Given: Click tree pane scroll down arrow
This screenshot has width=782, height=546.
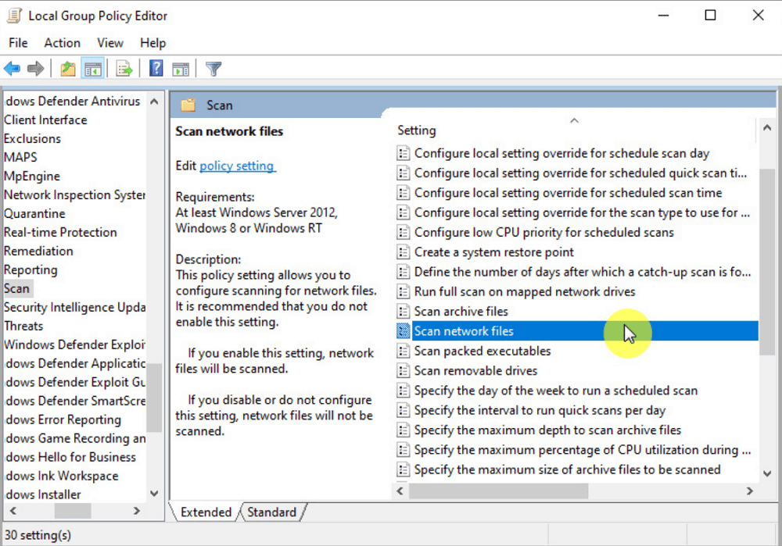Looking at the screenshot, I should click(x=154, y=493).
